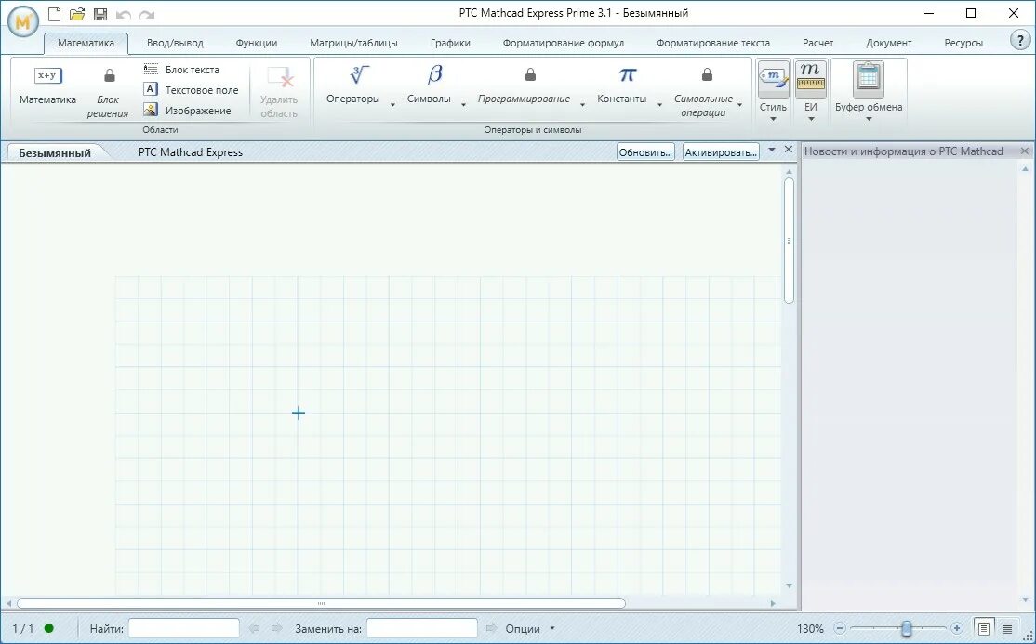Switch to the Матрицы/таблицы ribbon tab
Screen dimensions: 1036x644
tap(353, 43)
